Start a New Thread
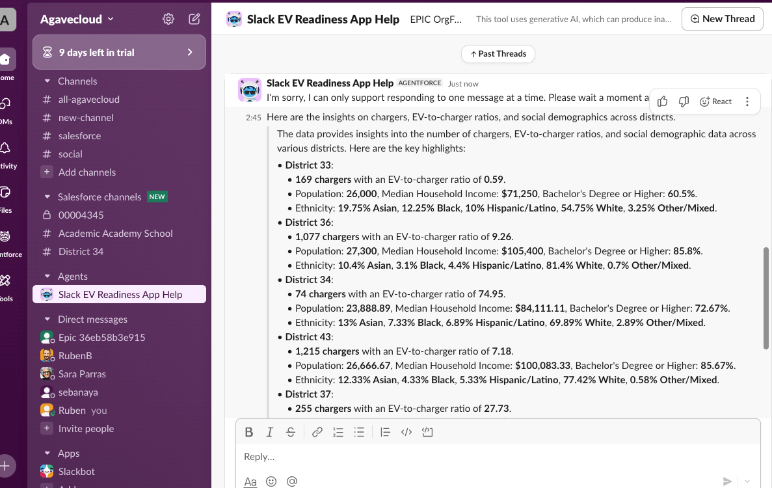Image resolution: width=772 pixels, height=488 pixels. pos(723,19)
